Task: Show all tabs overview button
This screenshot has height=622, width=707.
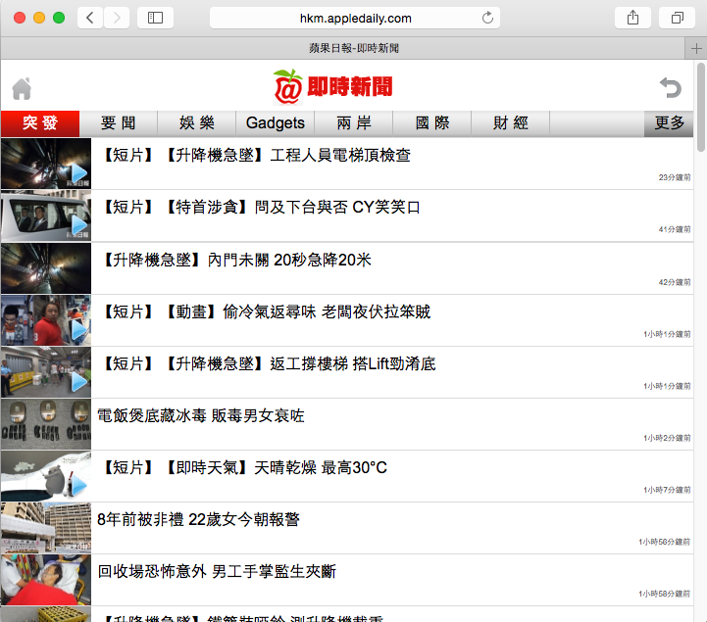Action: click(677, 18)
